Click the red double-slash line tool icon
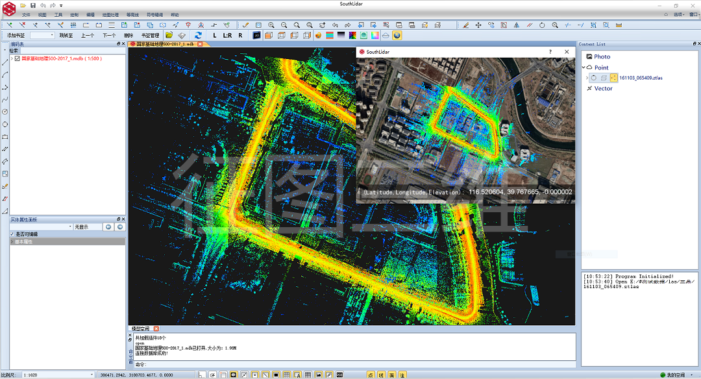Screen dimensions: 701x379 coord(530,25)
